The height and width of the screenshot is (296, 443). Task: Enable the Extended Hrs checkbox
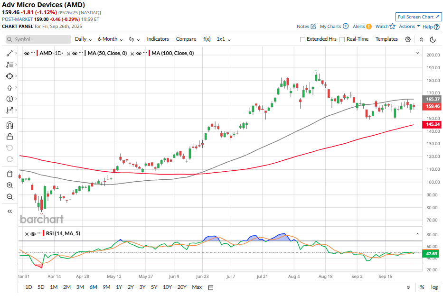[303, 39]
